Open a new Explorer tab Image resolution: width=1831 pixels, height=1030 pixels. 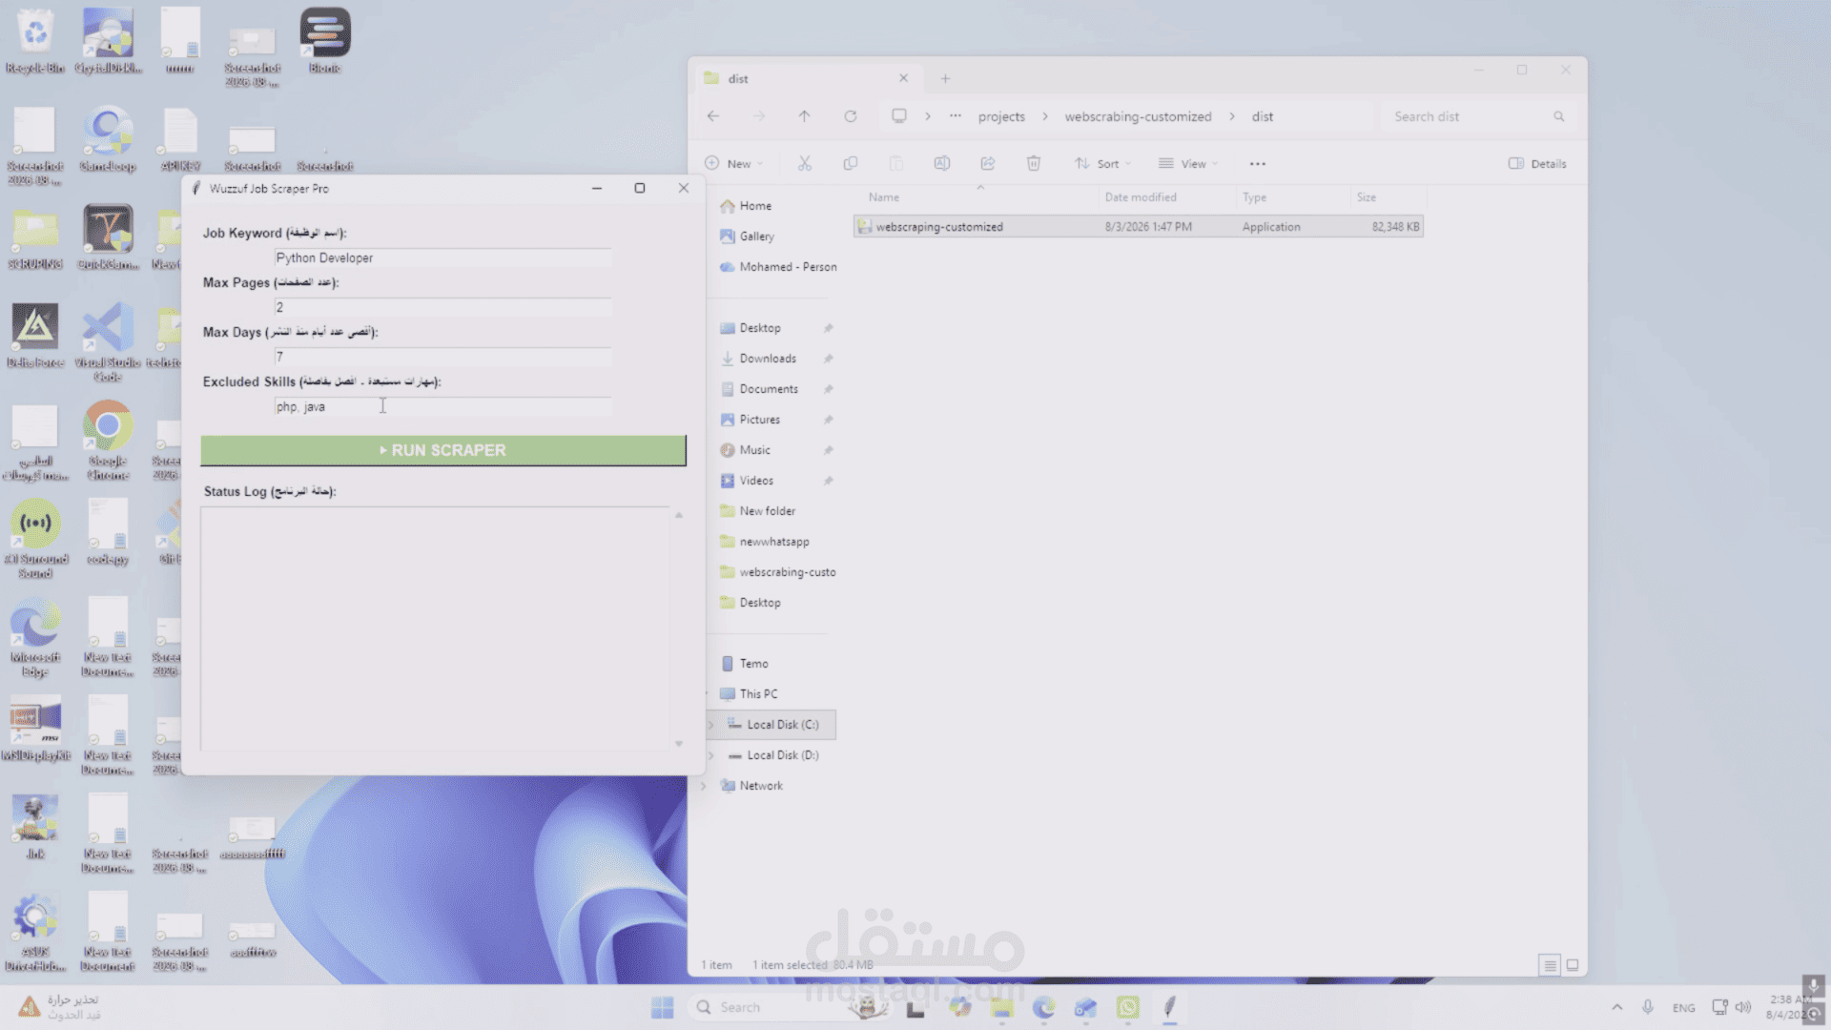pos(946,79)
